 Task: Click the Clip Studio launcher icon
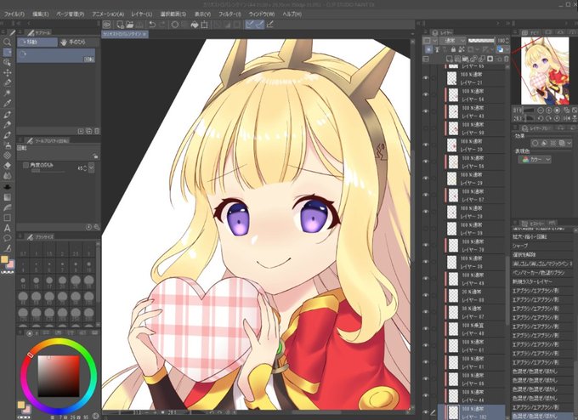point(106,25)
